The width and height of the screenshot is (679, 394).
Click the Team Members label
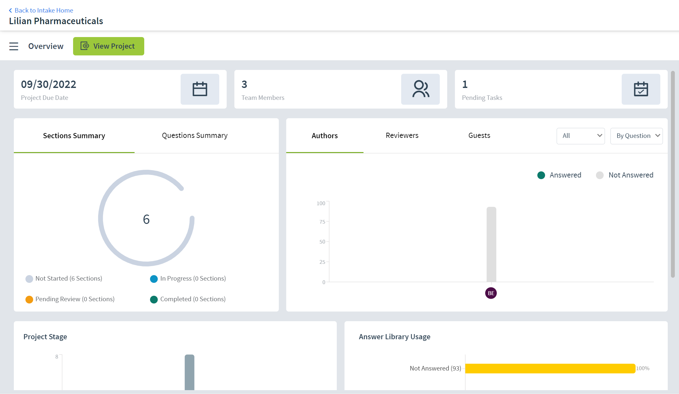pos(263,98)
